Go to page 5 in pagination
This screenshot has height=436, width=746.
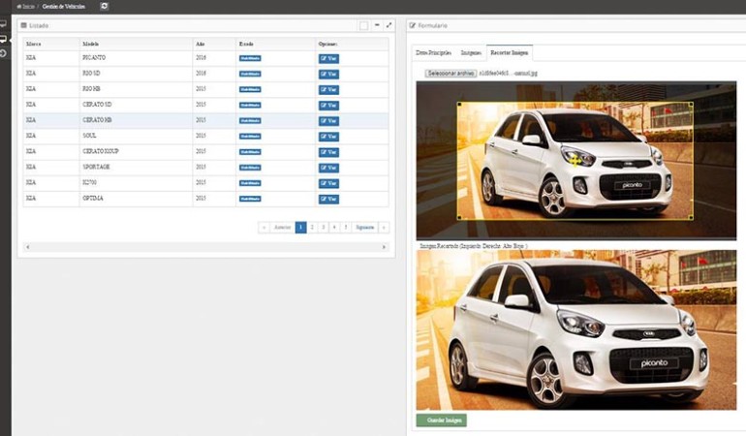tap(346, 228)
